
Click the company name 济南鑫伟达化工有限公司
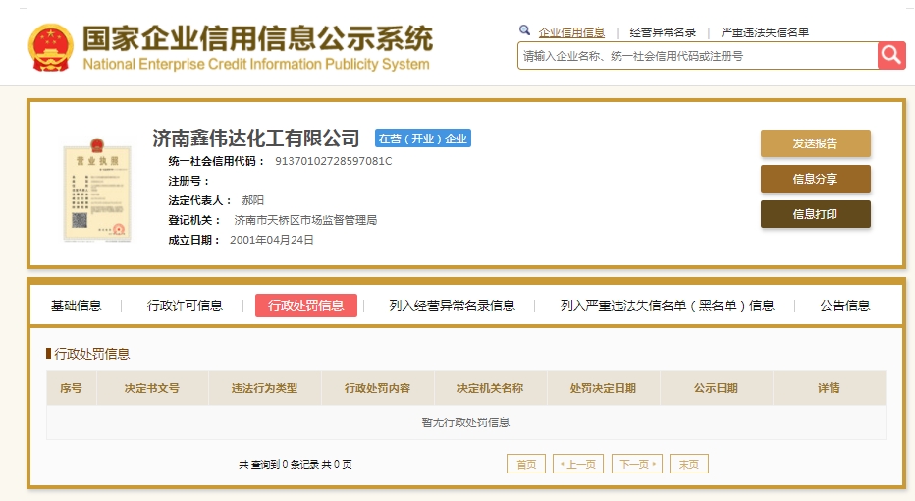pos(256,139)
